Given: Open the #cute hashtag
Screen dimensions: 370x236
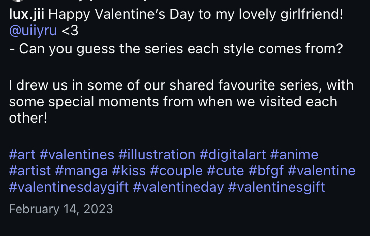Looking at the screenshot, I should [226, 171].
